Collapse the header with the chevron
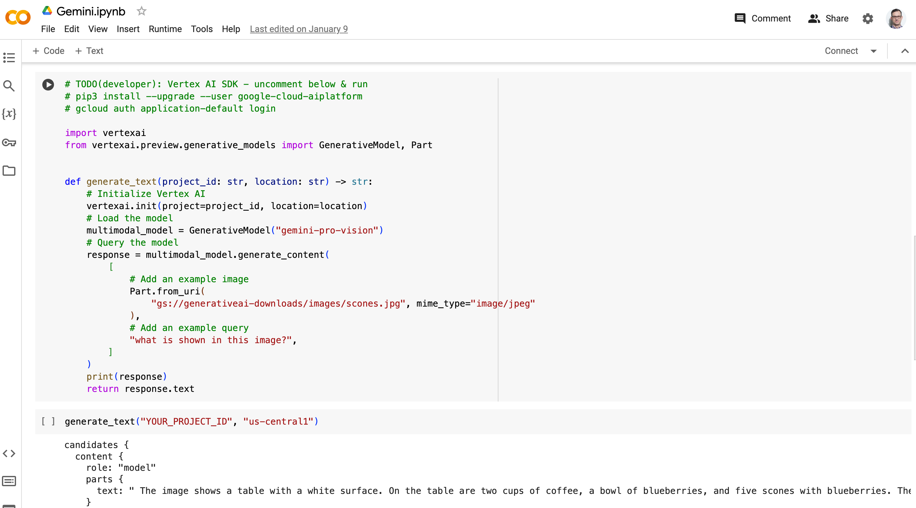The height and width of the screenshot is (508, 916). [x=905, y=51]
